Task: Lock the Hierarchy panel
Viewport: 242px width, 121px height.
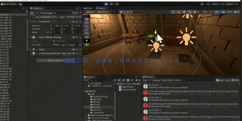Action: pyautogui.click(x=24, y=8)
